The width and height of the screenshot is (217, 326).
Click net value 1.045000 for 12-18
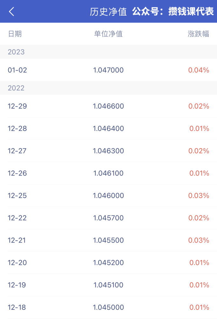click(x=108, y=307)
